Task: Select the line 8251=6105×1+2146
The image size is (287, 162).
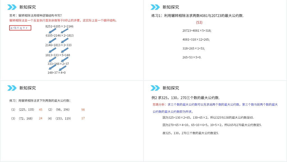Action: pyautogui.click(x=59, y=26)
